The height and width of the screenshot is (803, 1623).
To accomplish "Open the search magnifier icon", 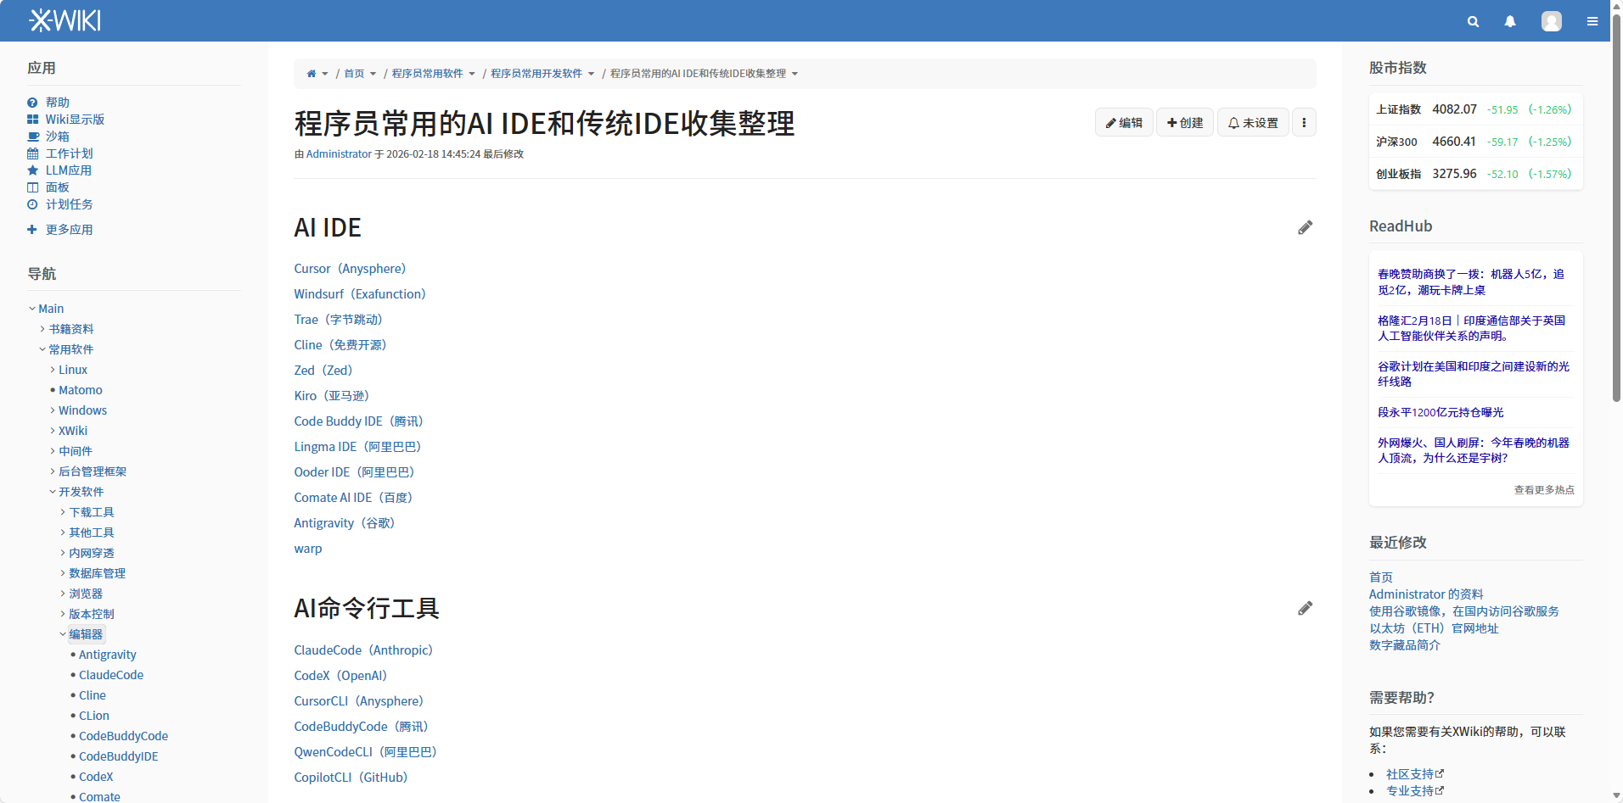I will coord(1473,20).
